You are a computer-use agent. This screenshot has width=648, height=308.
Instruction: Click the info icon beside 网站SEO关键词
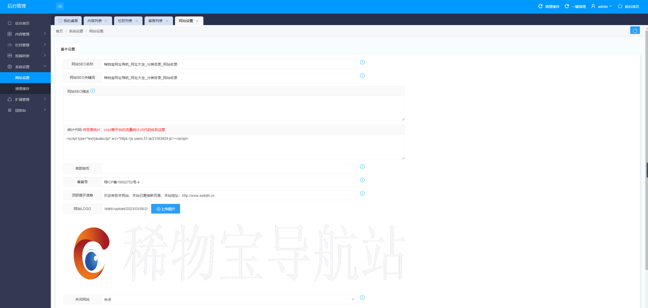[362, 76]
